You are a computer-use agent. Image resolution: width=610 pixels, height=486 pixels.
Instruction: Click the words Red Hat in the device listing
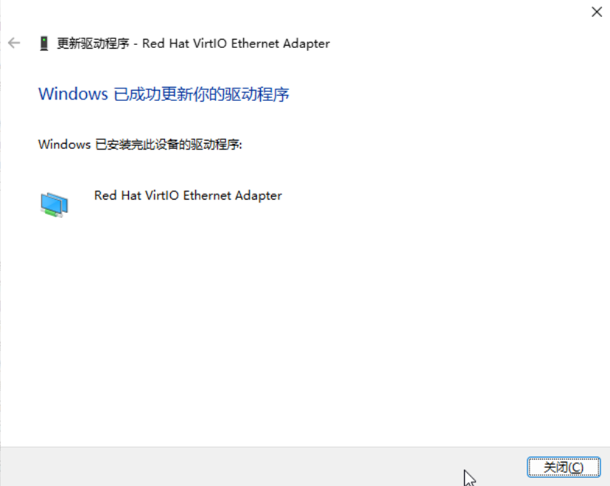[117, 195]
